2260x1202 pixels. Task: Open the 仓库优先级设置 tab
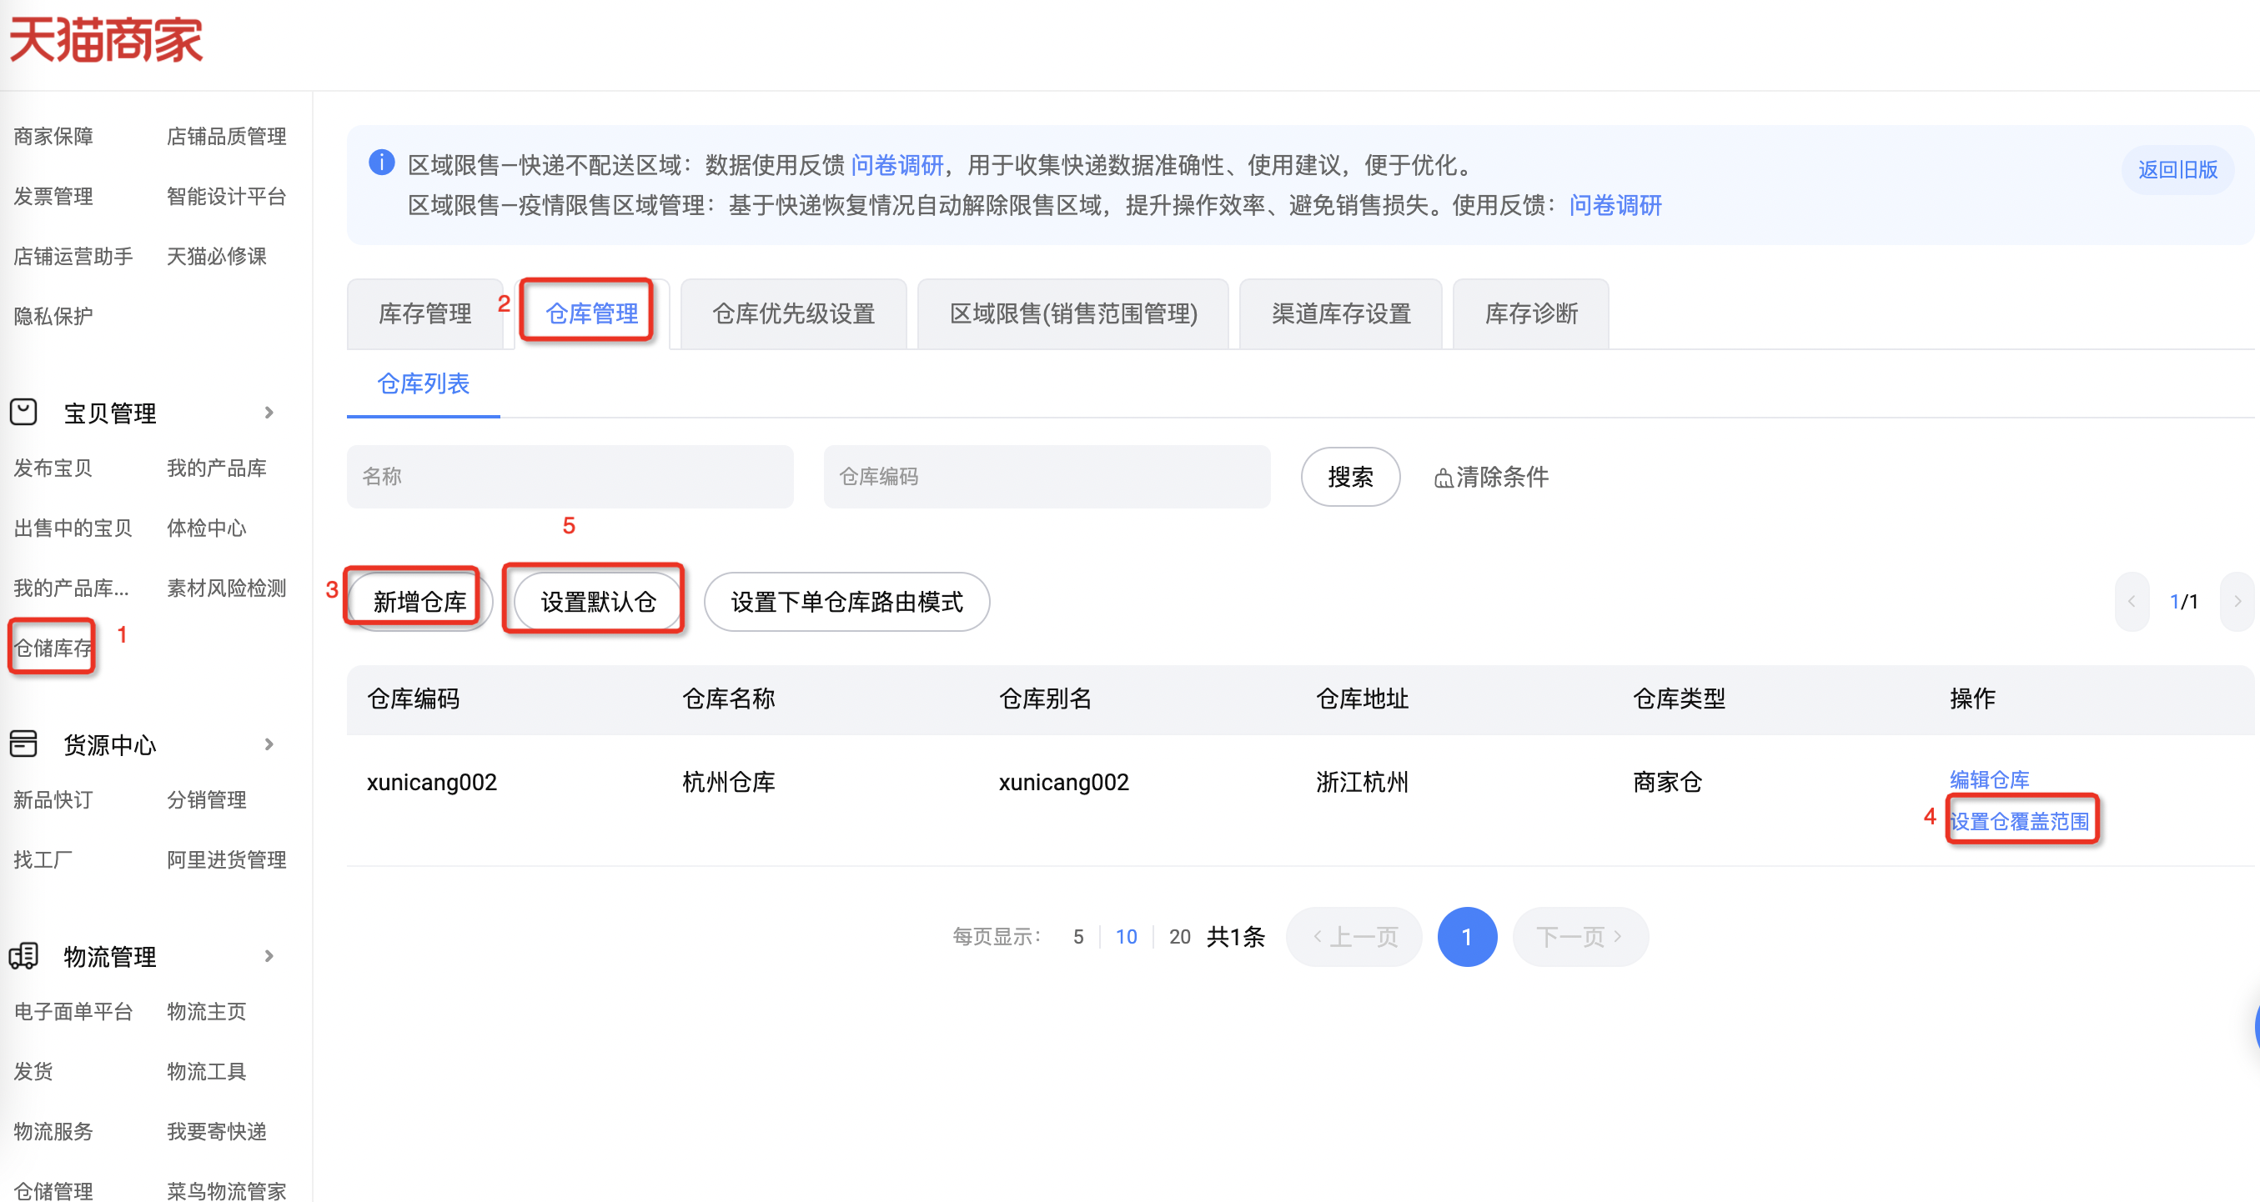793,314
